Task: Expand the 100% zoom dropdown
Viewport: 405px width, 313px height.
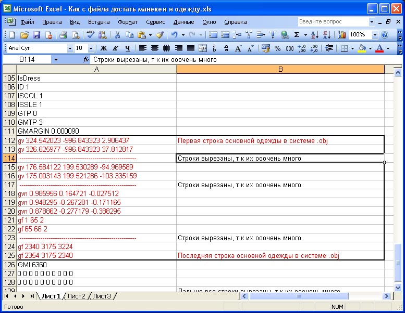Action: click(375, 35)
